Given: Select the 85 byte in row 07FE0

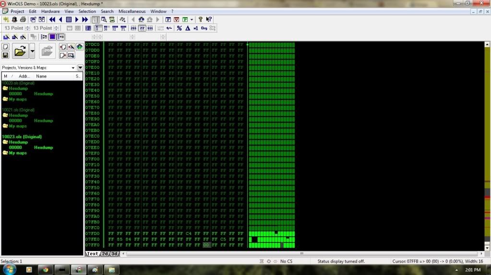Looking at the screenshot, I should point(120,240).
